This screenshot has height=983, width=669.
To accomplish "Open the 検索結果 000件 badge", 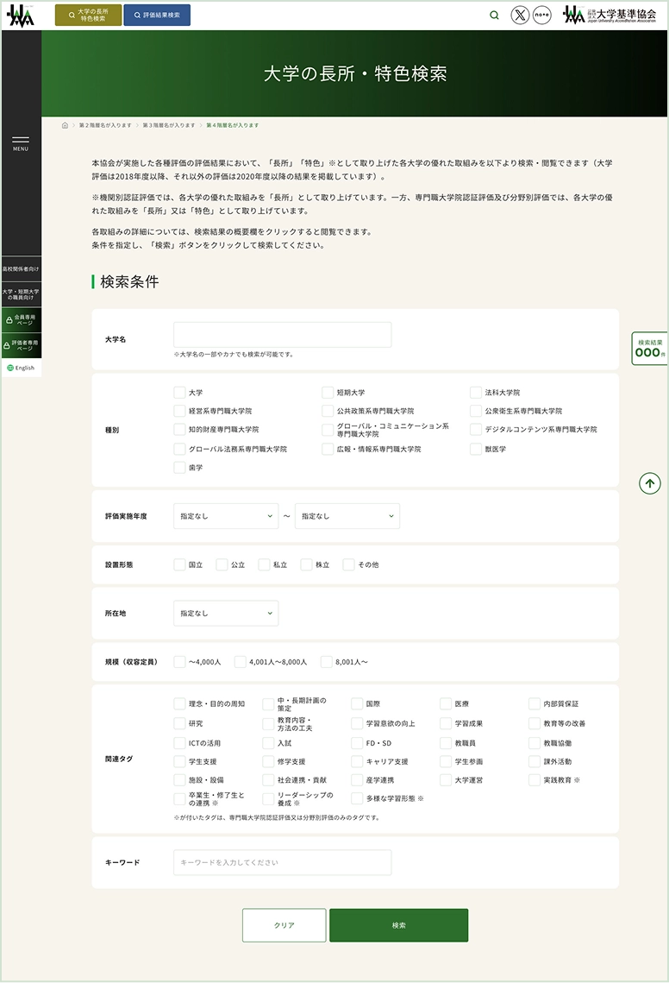I will [649, 349].
